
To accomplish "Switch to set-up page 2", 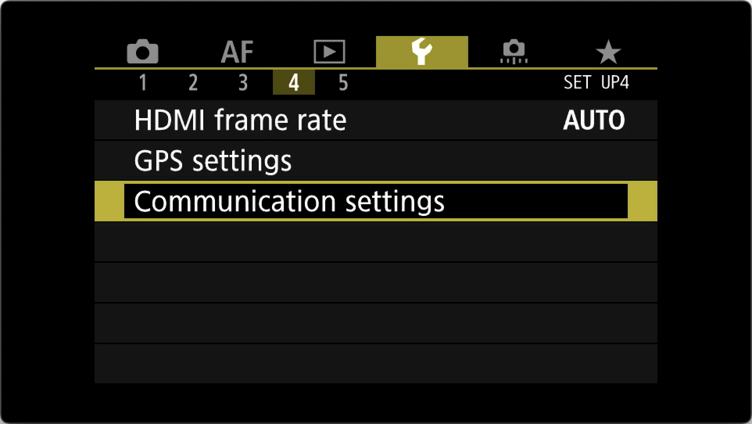I will 193,83.
